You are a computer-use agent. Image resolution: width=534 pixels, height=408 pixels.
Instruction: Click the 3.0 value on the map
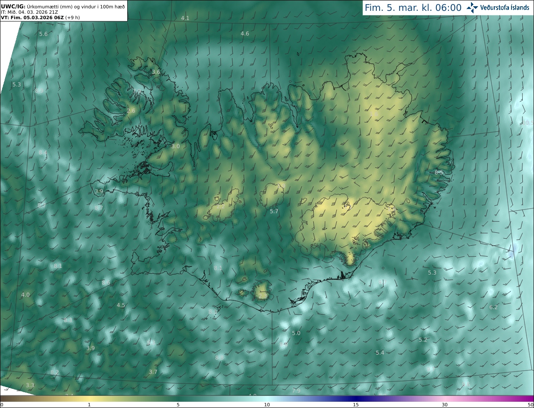click(176, 146)
